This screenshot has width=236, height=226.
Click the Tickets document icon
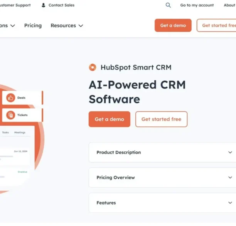(10, 115)
